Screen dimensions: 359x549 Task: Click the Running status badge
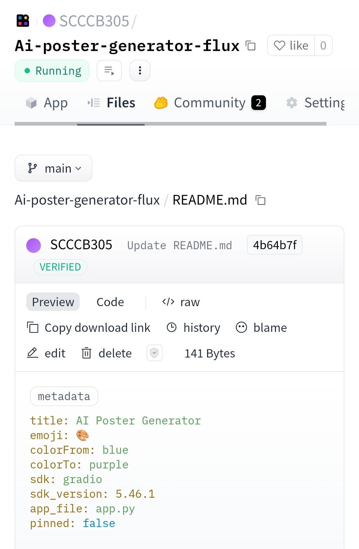52,71
